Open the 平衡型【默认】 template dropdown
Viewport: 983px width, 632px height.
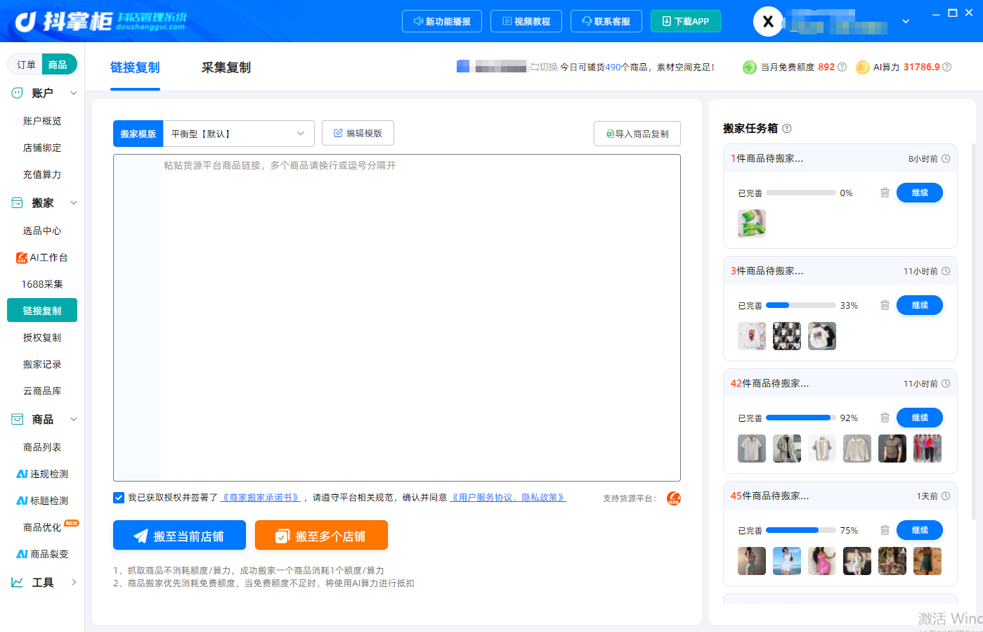239,134
